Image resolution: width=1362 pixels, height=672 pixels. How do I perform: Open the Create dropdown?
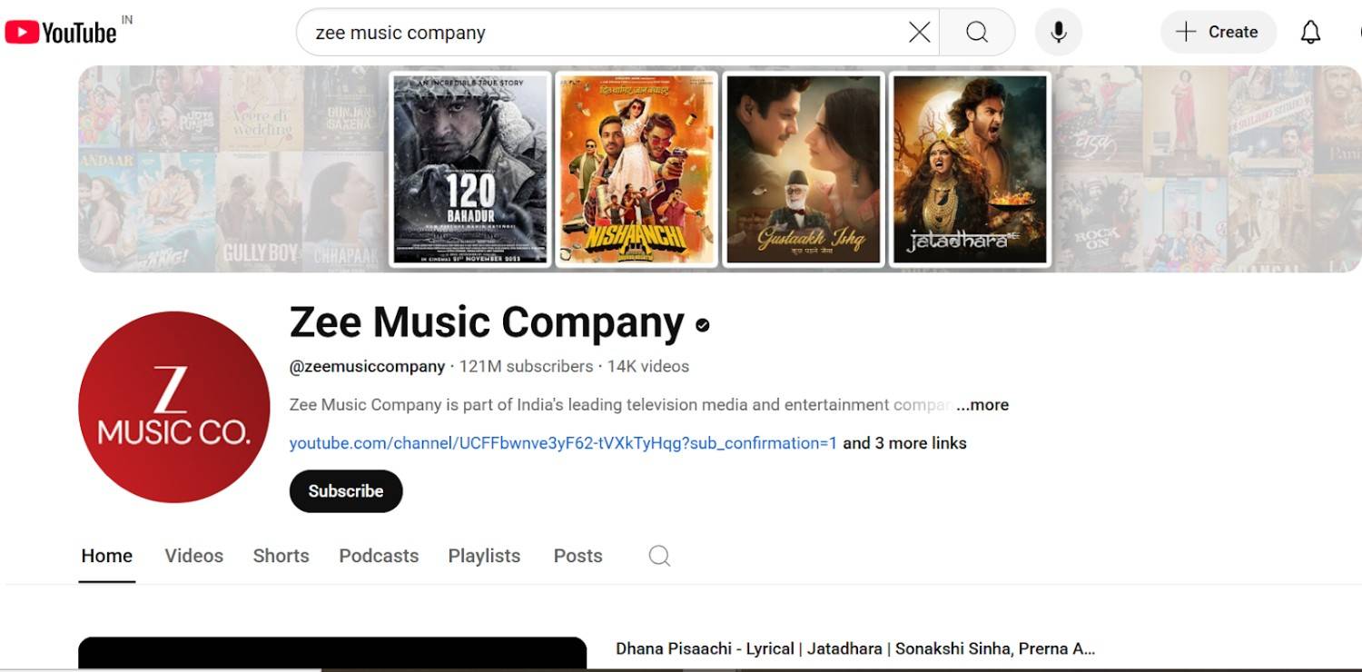1218,31
